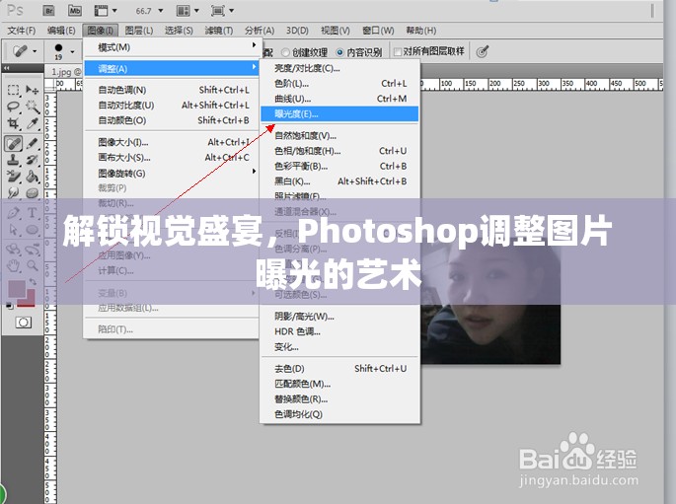Select the 内容识别 radio option
This screenshot has height=504, width=676.
coord(358,52)
